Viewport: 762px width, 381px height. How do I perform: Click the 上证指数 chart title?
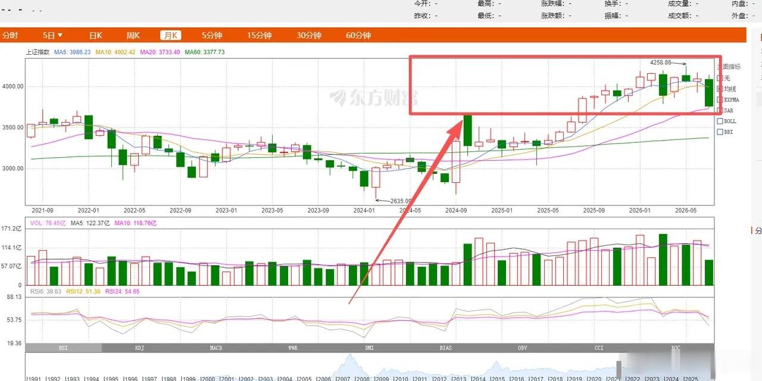[38, 52]
